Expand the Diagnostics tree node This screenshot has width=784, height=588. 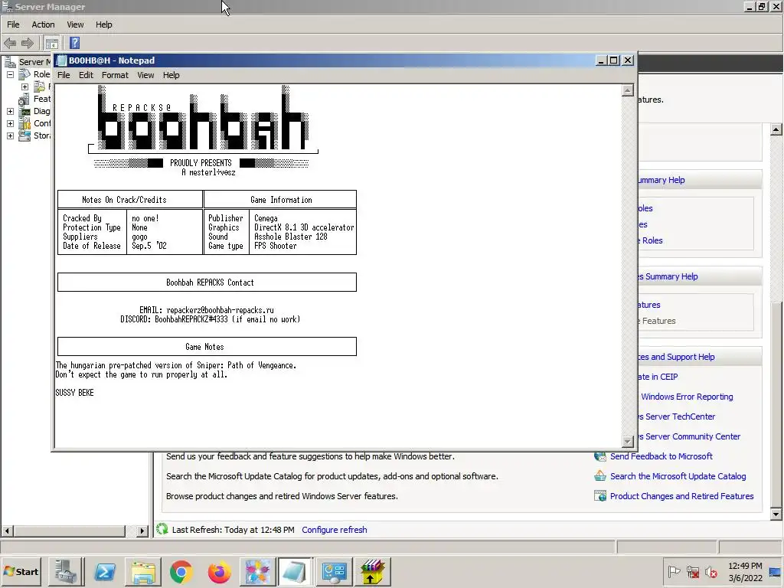[10, 111]
